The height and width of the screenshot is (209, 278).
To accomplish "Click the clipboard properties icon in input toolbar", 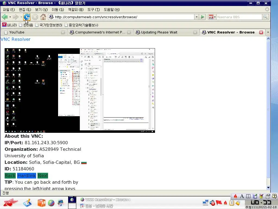I will point(268,196).
